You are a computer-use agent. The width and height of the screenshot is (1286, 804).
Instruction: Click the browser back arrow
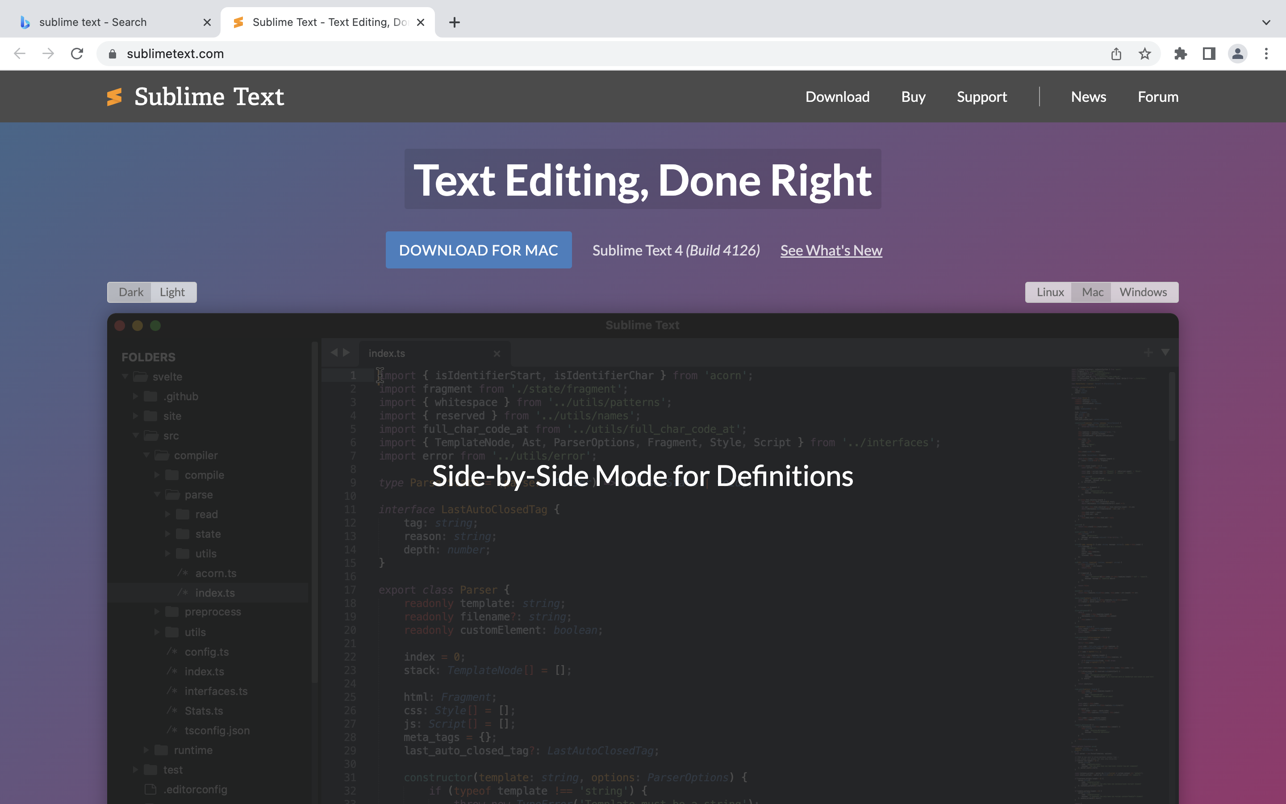(x=20, y=54)
